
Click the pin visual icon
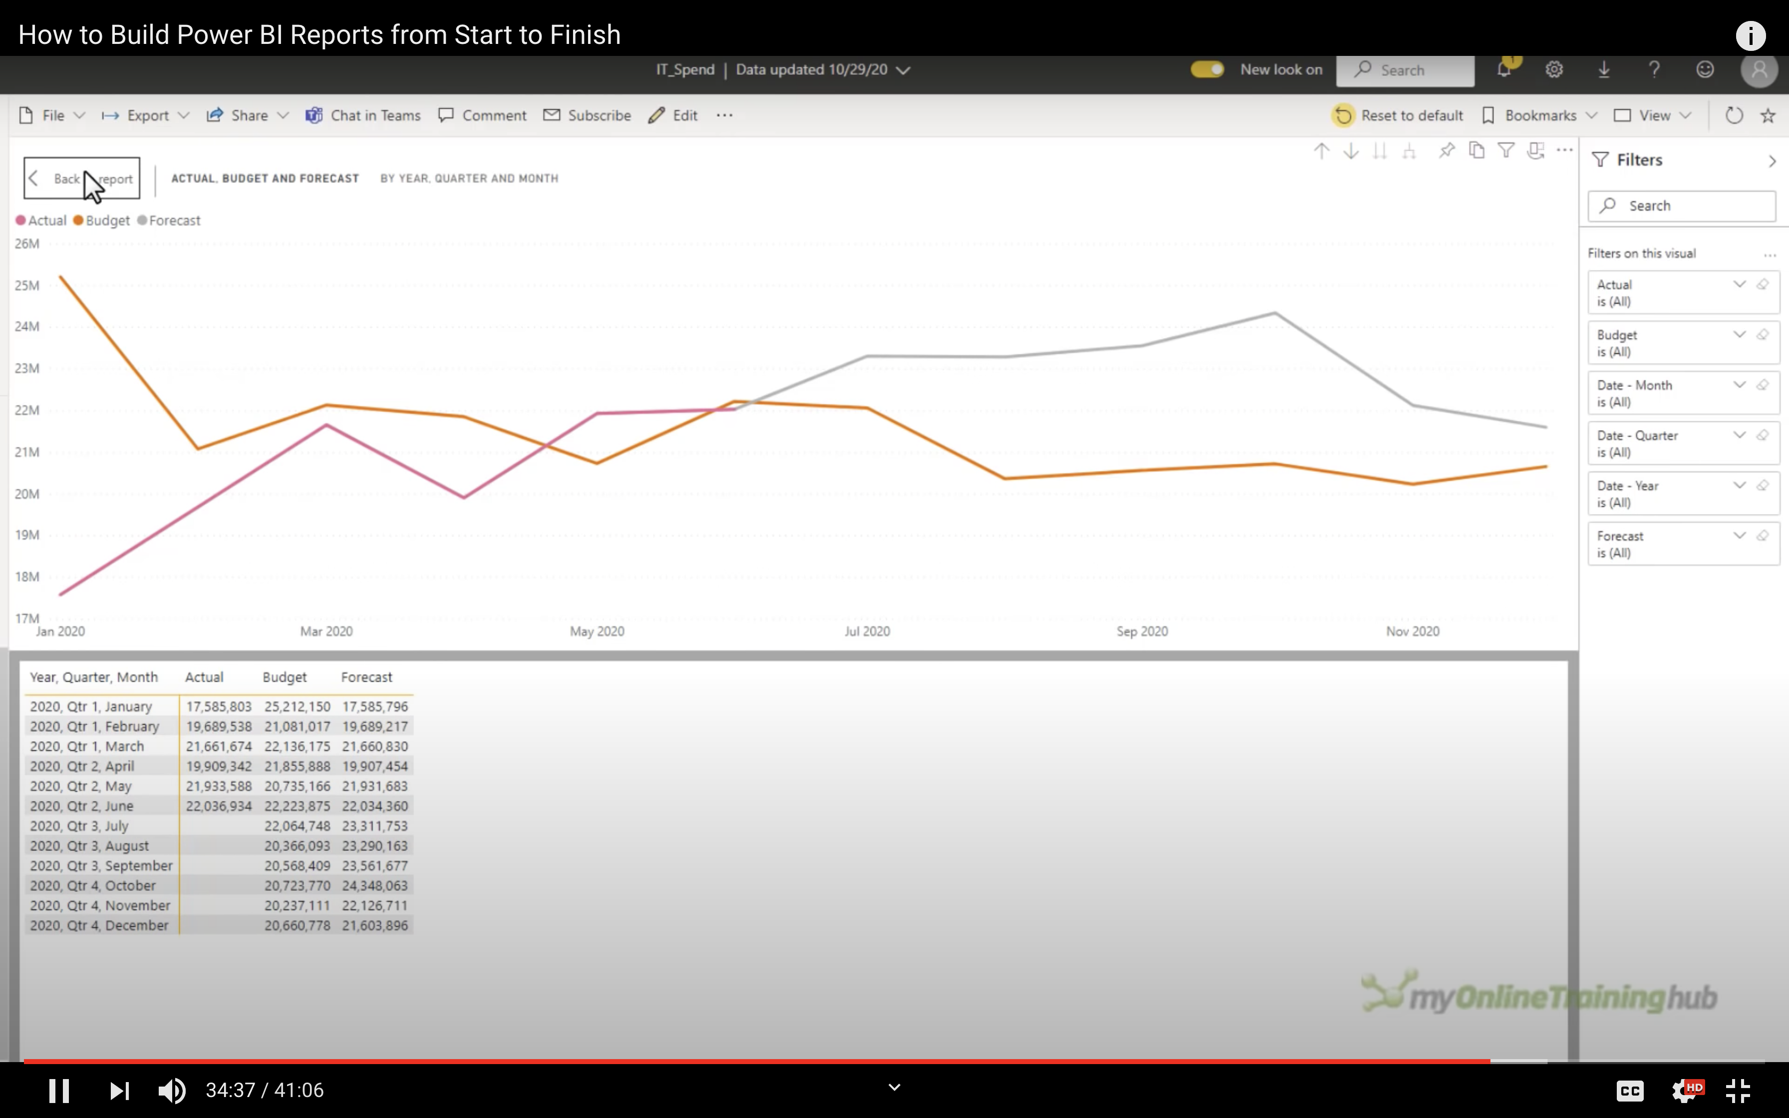click(1447, 151)
